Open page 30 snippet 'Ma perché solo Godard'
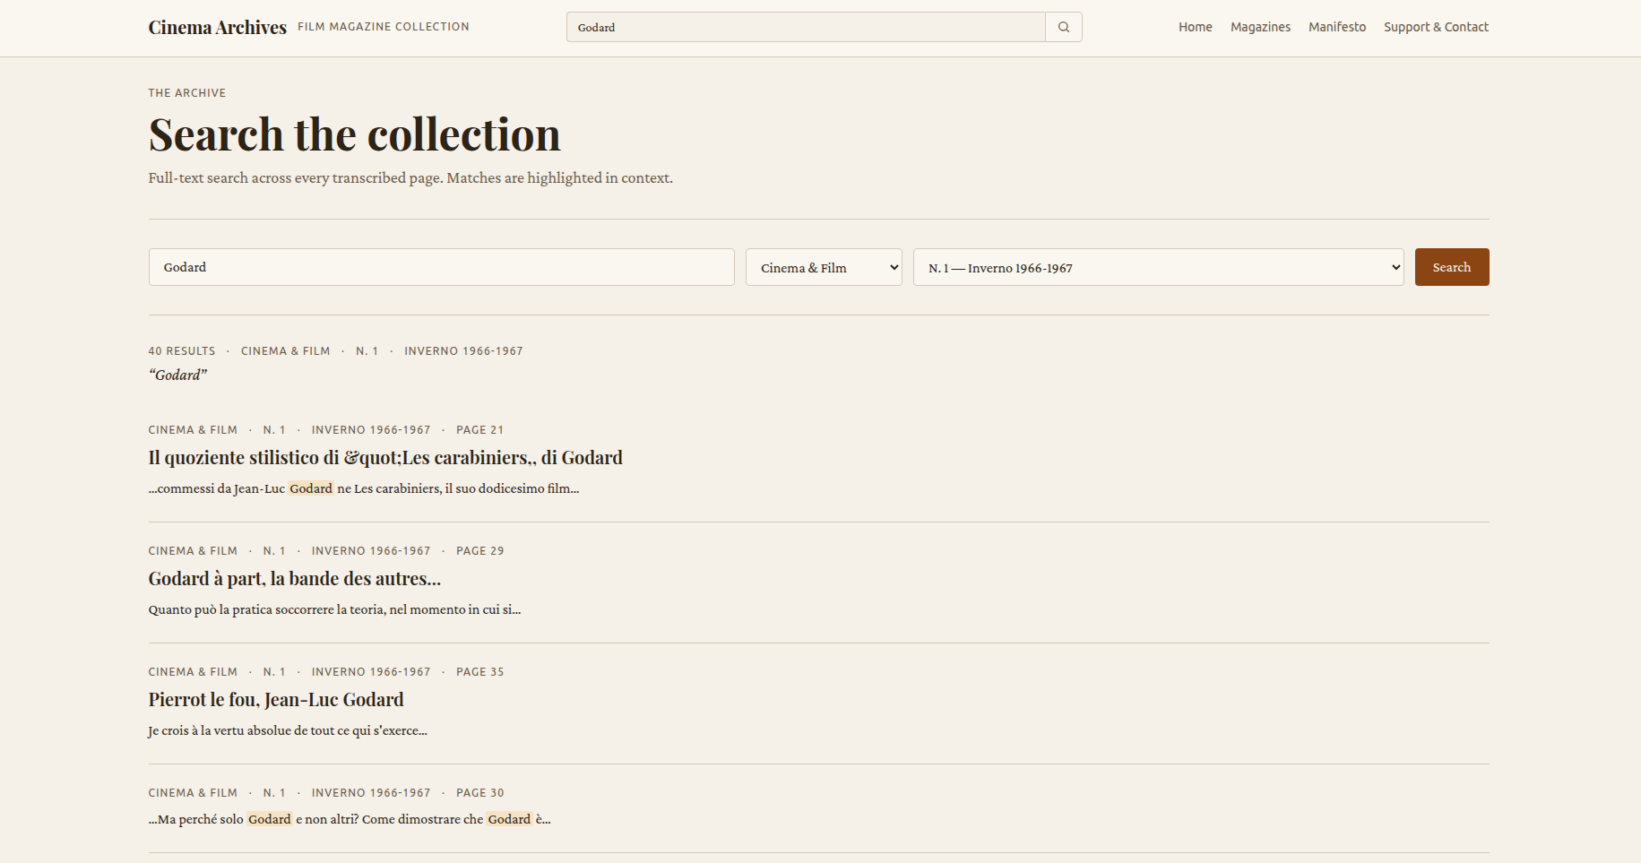1641x863 pixels. 350,819
